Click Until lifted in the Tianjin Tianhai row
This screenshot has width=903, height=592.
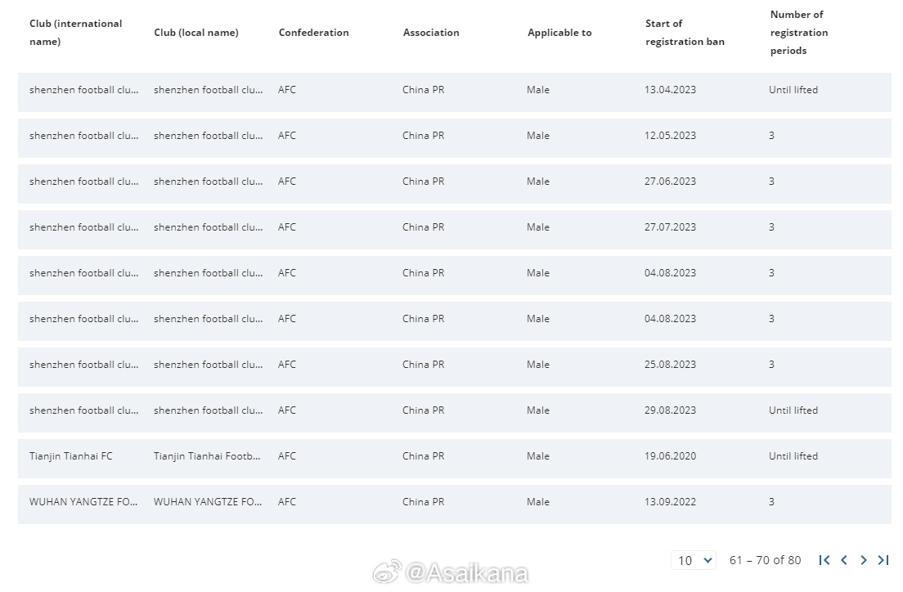click(x=793, y=456)
